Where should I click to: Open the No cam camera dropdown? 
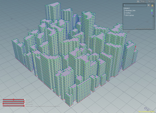coord(151,1)
